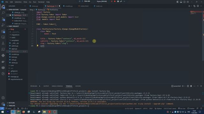Toggle the primary side bar layout
This screenshot has height=114, width=204.
click(178, 2)
